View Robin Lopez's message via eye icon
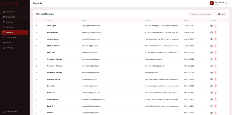The image size is (232, 115). click(211, 26)
